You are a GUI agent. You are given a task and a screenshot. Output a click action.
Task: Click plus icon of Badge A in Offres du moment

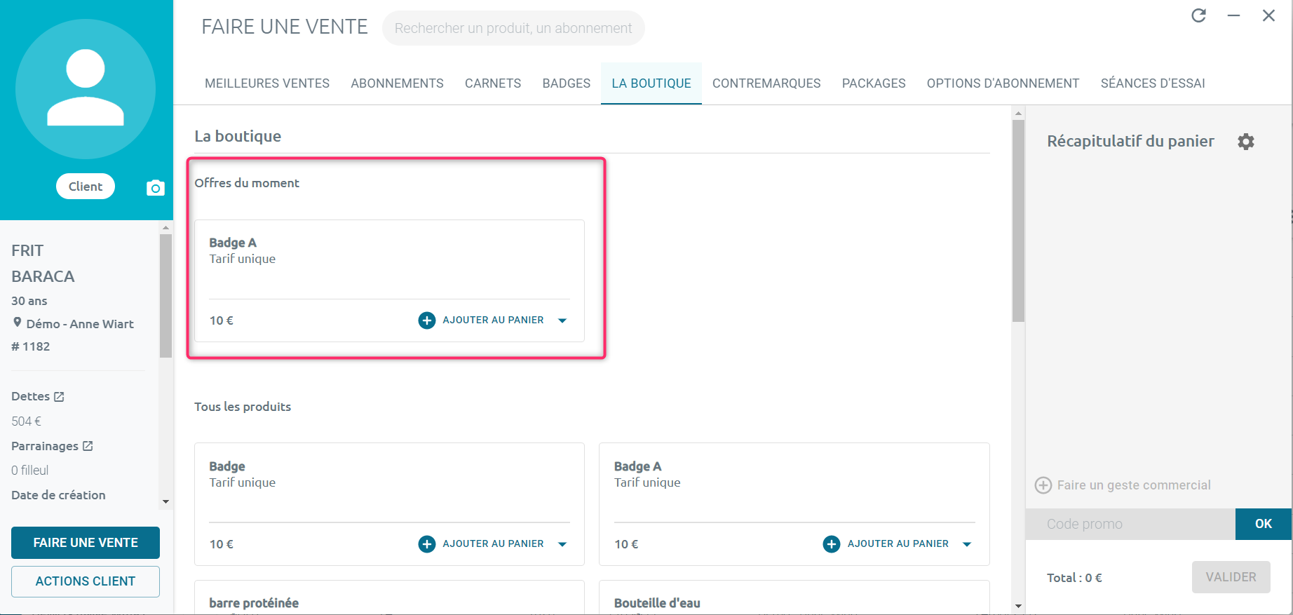pos(427,320)
